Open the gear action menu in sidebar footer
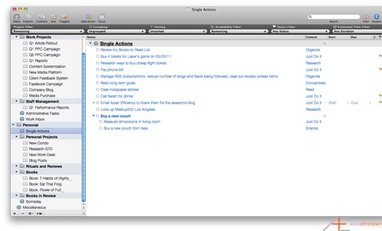Screen dimensions: 382x231 (30, 213)
